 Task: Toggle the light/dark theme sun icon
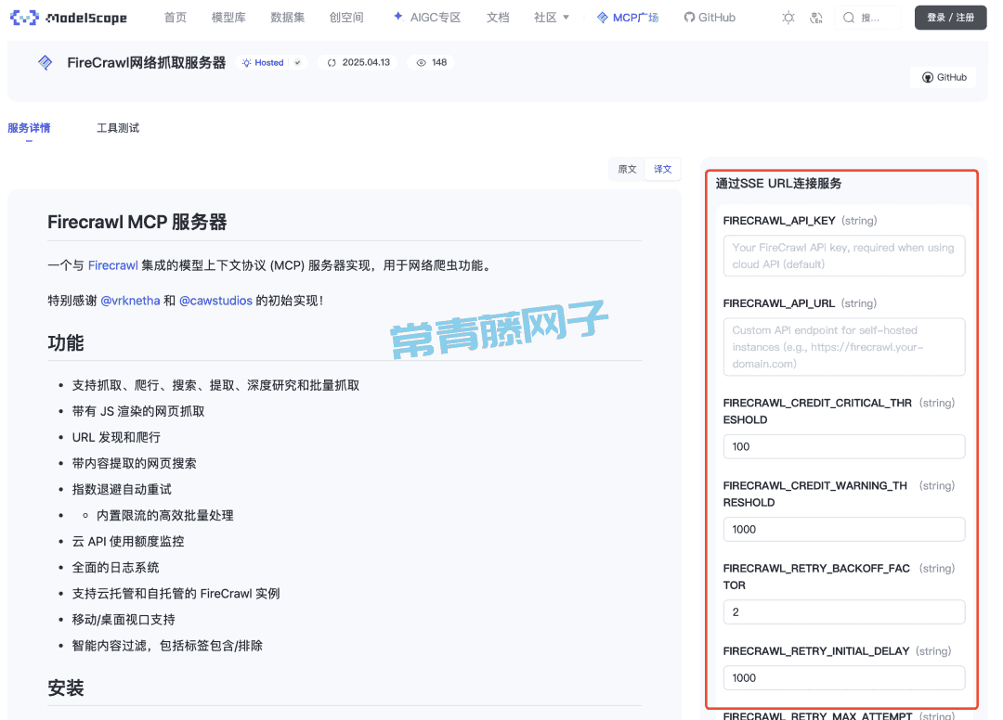click(x=788, y=18)
